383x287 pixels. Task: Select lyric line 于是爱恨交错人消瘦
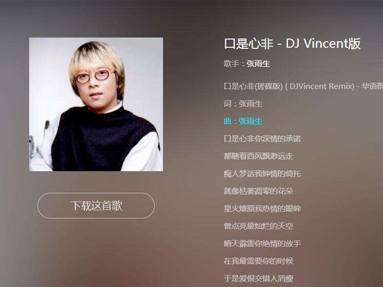(x=258, y=278)
